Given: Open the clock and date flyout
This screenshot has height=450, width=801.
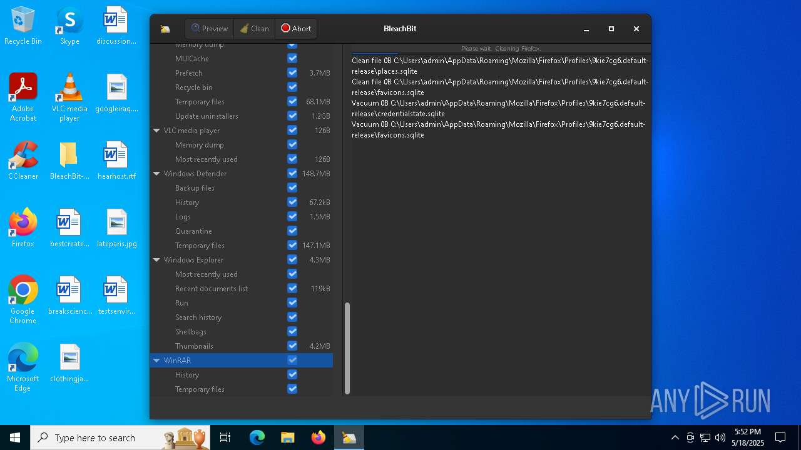Looking at the screenshot, I should (749, 437).
